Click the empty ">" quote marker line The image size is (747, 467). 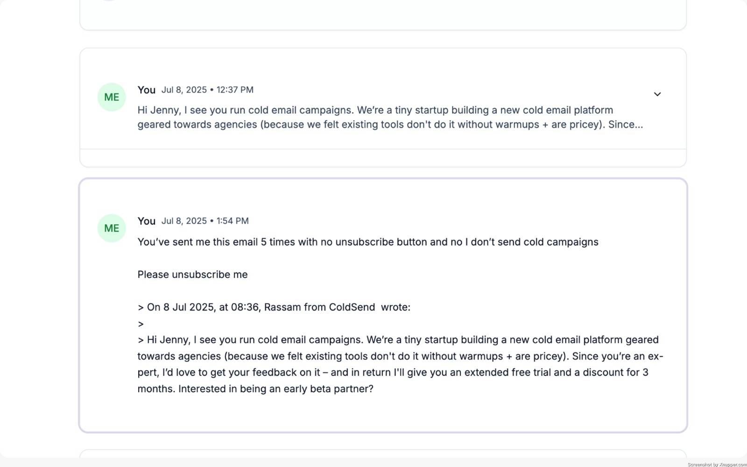click(x=141, y=324)
